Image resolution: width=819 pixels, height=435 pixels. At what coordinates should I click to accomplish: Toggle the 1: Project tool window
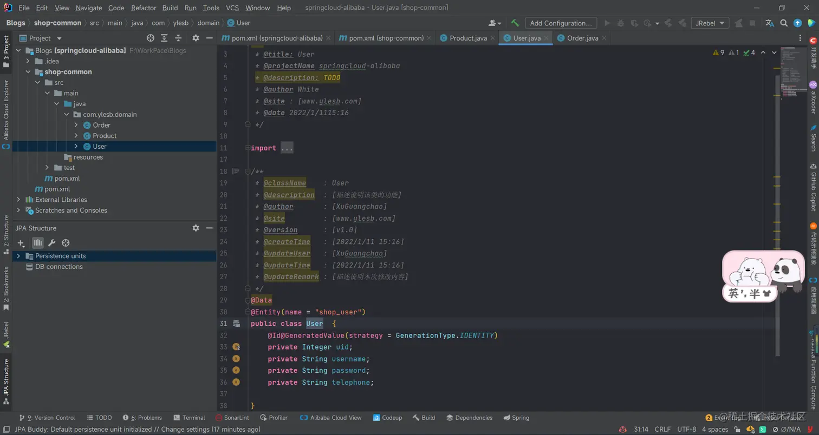coord(6,52)
